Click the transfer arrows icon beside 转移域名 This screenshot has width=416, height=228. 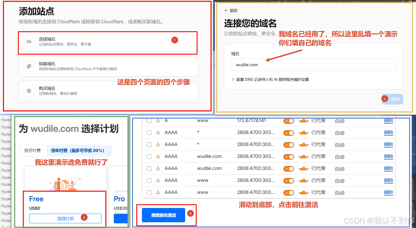click(29, 66)
